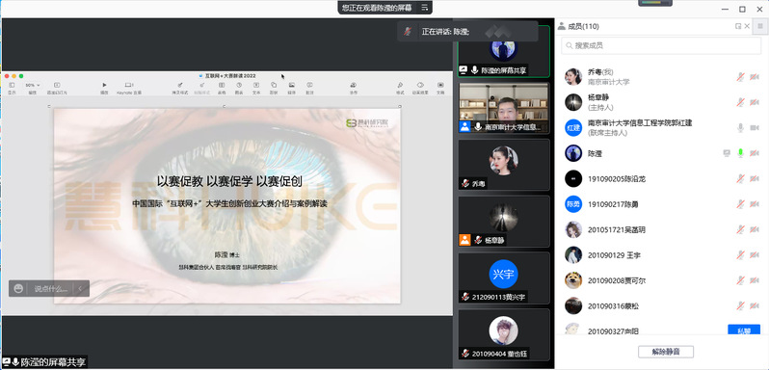The width and height of the screenshot is (769, 370).
Task: Close the members panel
Action: 747,26
